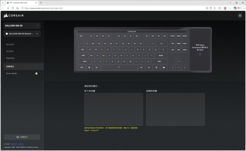The width and height of the screenshot is (246, 151).
Task: Open a new browser tab with plus
Action: click(41, 3)
